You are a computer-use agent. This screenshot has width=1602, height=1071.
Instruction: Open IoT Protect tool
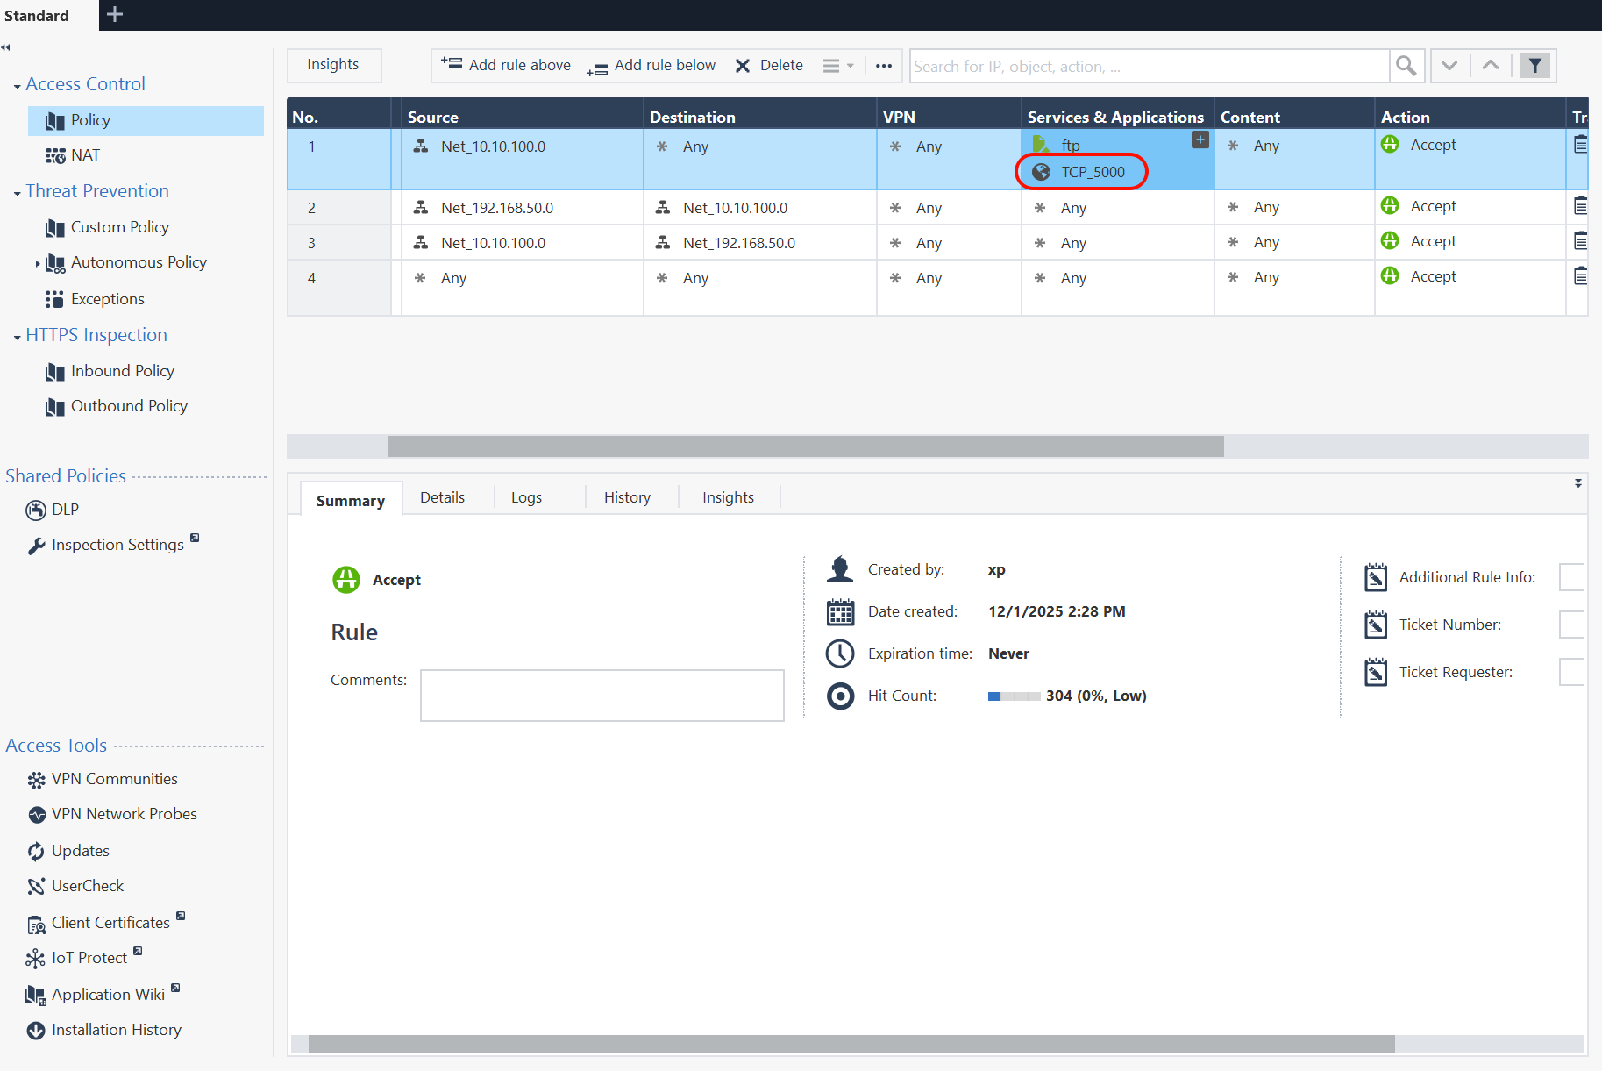89,958
